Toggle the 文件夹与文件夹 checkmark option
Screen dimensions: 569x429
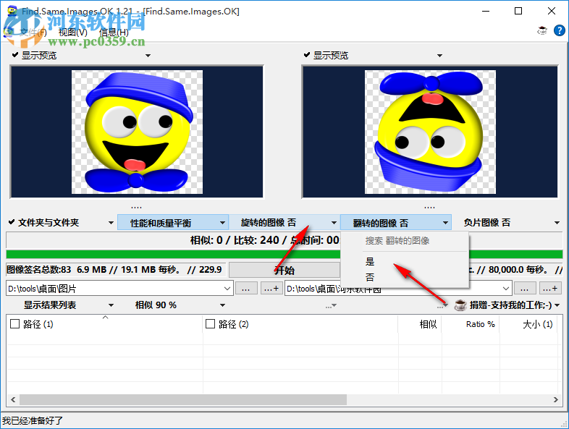point(12,222)
